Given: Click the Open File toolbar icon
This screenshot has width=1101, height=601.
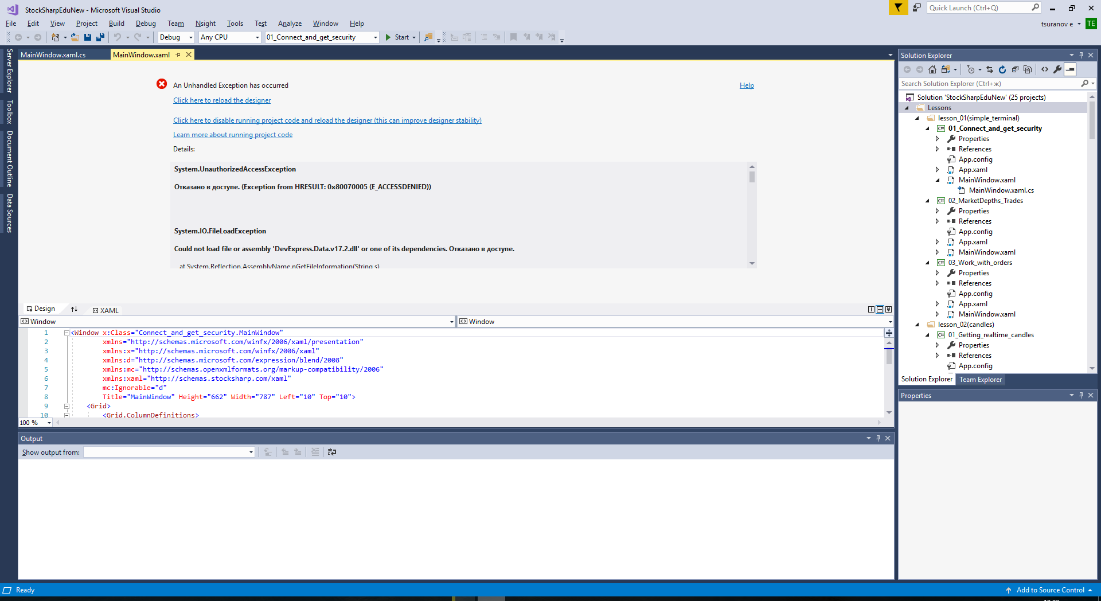Looking at the screenshot, I should pos(75,37).
